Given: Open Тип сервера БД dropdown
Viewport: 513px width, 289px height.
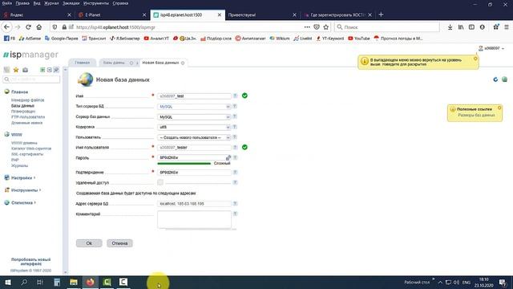Looking at the screenshot, I should point(194,107).
